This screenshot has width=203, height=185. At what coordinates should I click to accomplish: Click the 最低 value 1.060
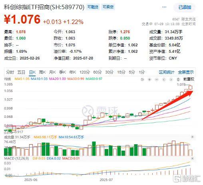(21, 38)
